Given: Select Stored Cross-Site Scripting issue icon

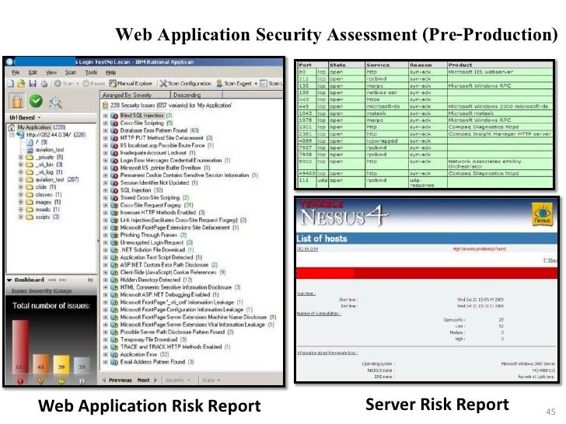Looking at the screenshot, I should pos(114,198).
